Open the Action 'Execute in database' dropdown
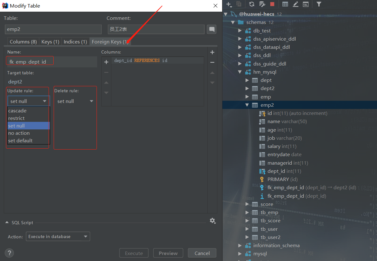Image resolution: width=377 pixels, height=261 pixels. (58, 236)
